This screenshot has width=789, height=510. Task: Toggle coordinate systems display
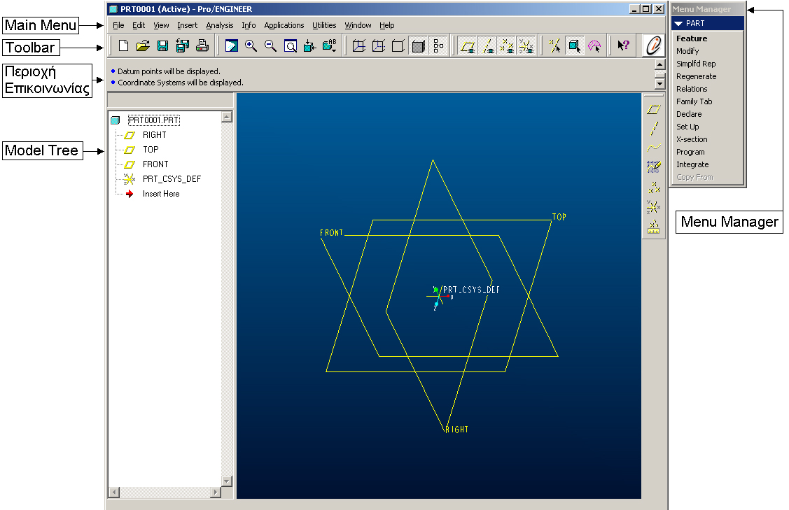526,45
